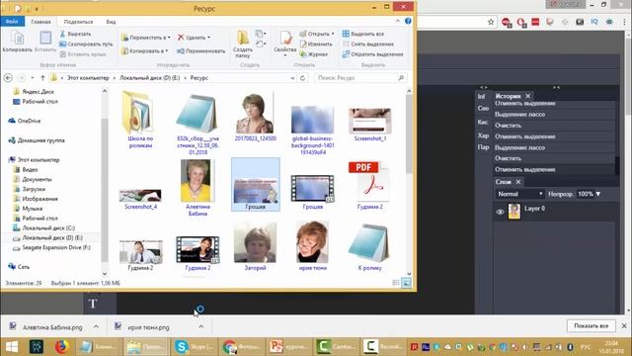Select the Школа по роликам folder
632x356 pixels.
click(x=140, y=120)
